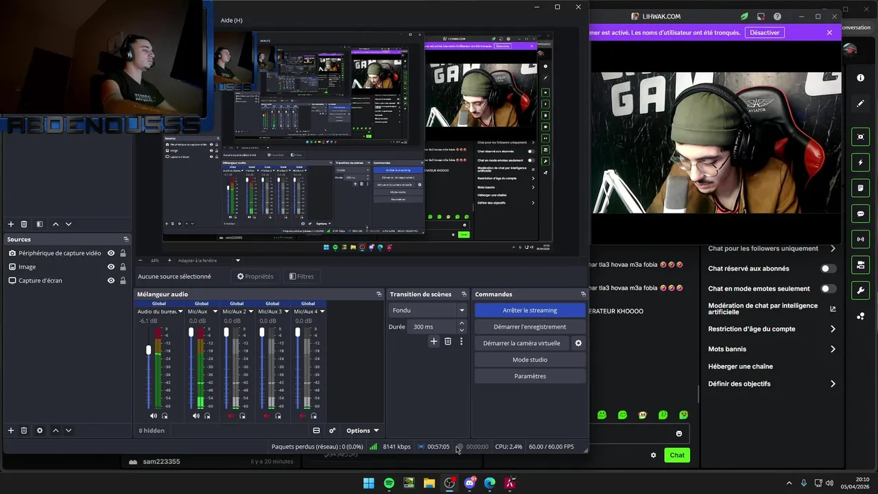This screenshot has width=878, height=494.
Task: Click Désactiver in purple banner
Action: pyautogui.click(x=764, y=32)
